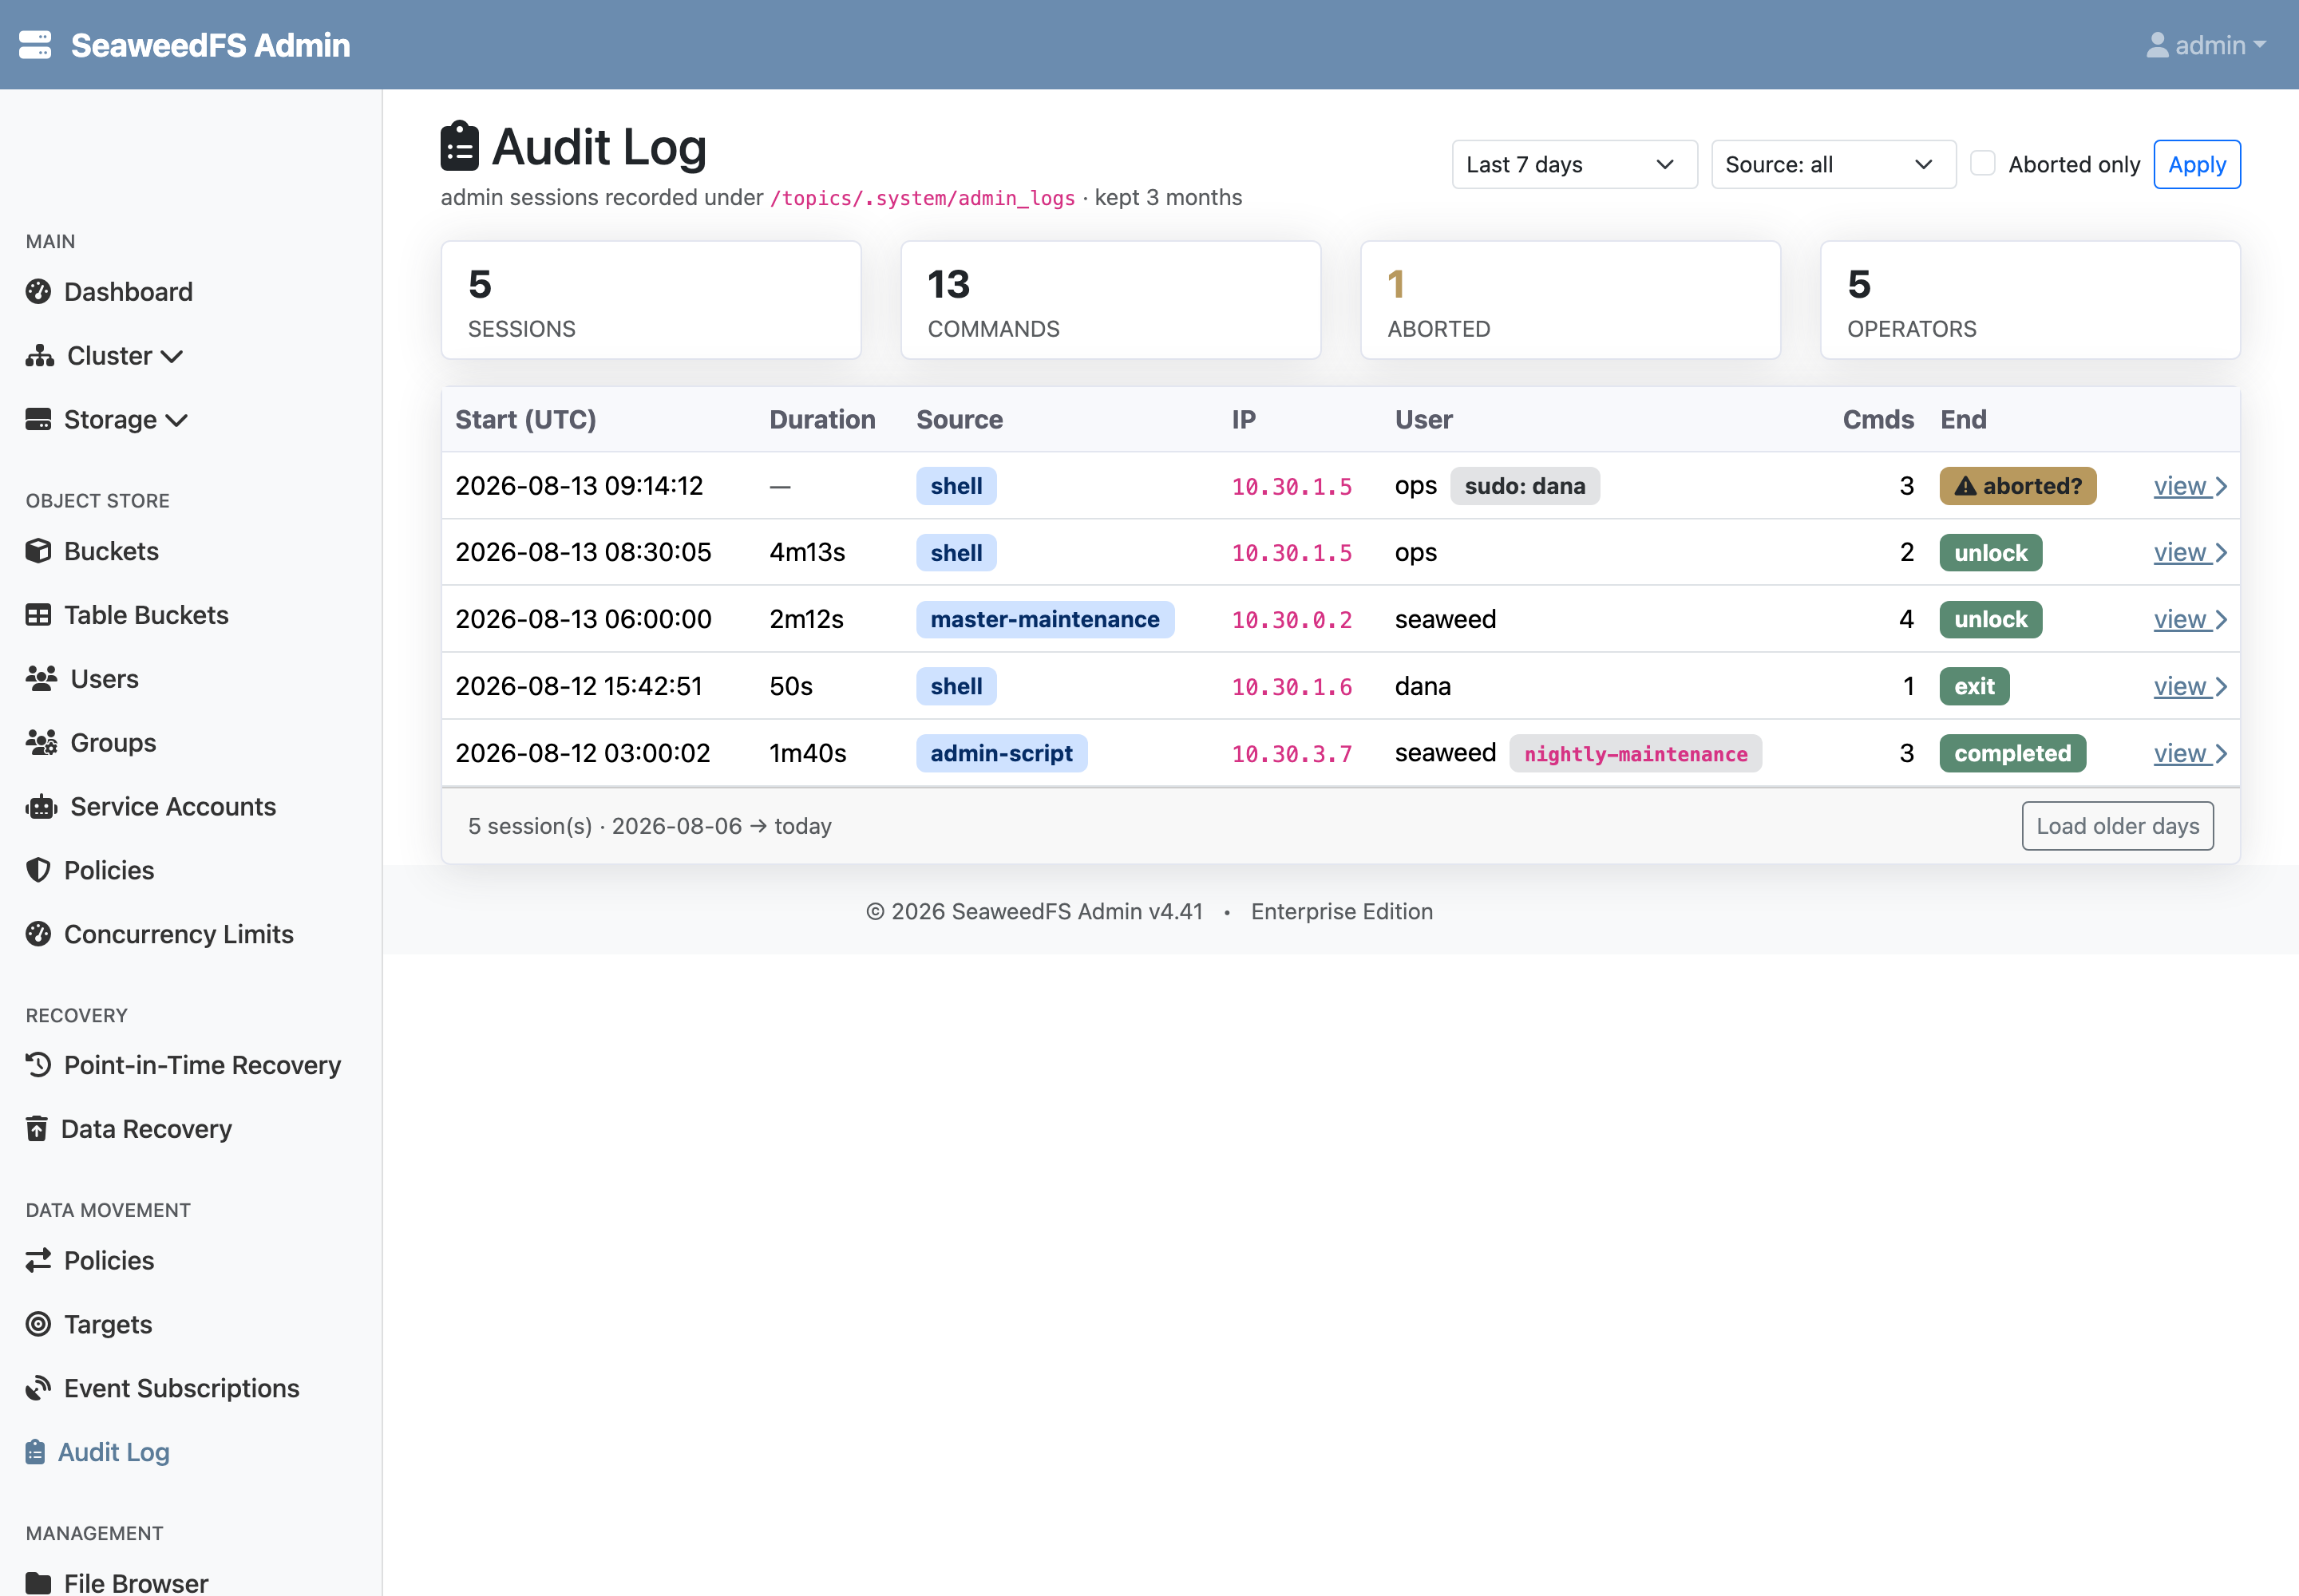Click the admin-script source badge
This screenshot has height=1596, width=2299.
click(x=1002, y=754)
